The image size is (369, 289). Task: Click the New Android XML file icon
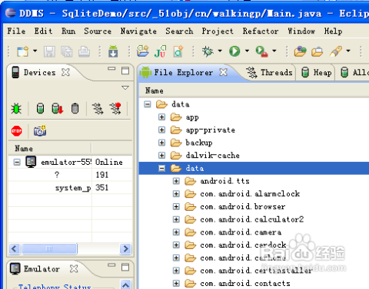[178, 51]
